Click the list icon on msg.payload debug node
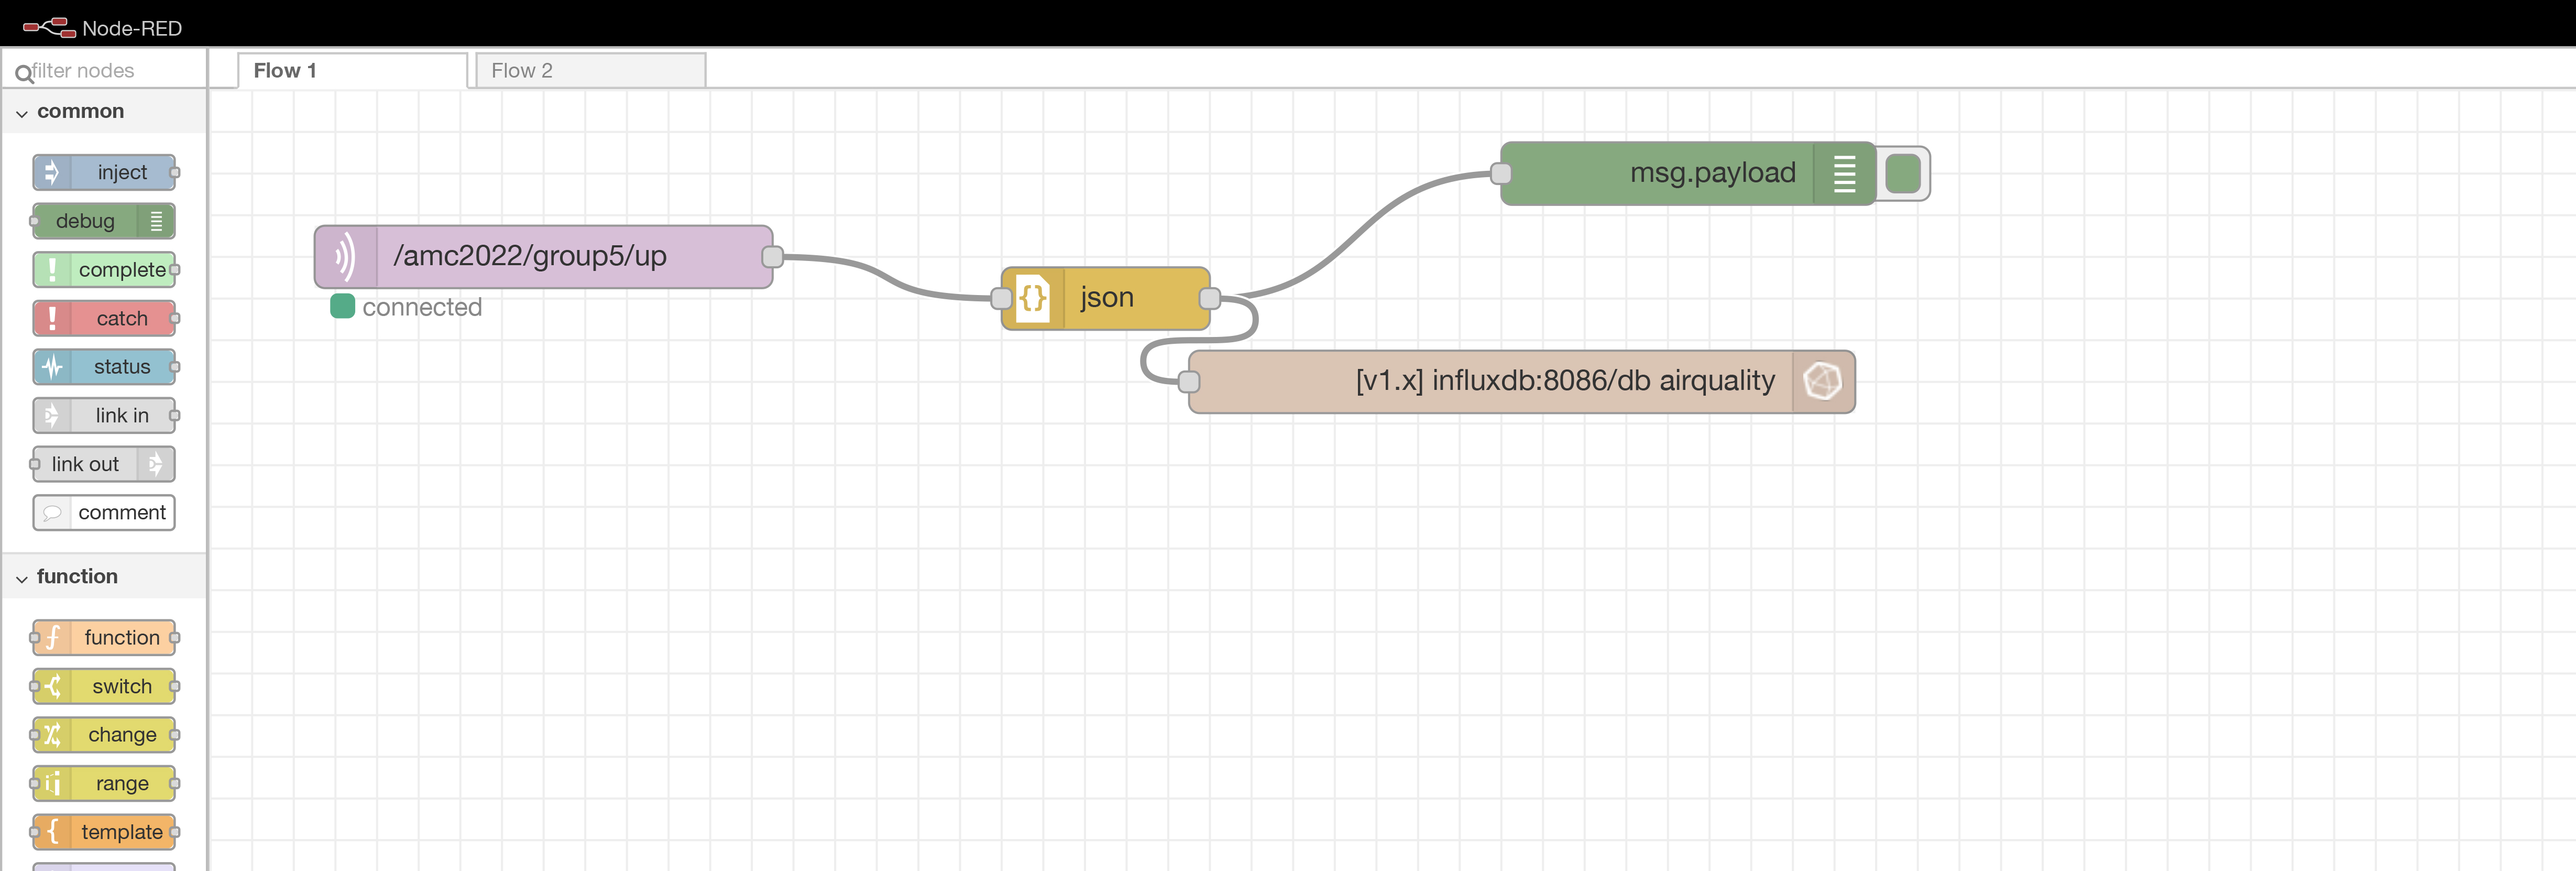Screen dimensions: 2576x871 1844,174
